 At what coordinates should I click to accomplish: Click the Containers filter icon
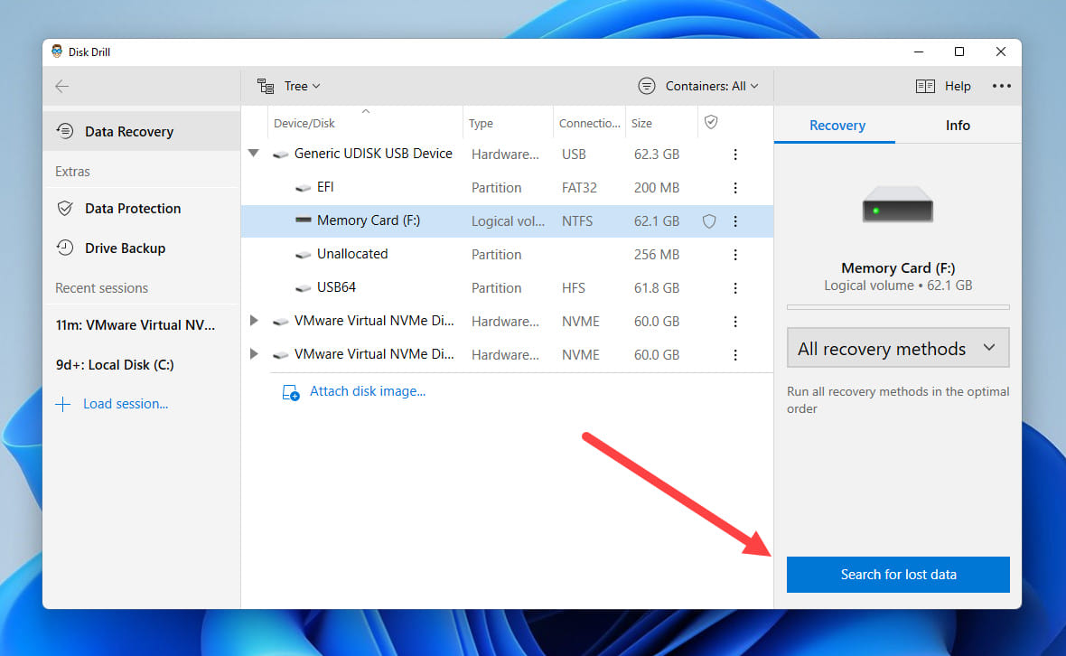(647, 87)
